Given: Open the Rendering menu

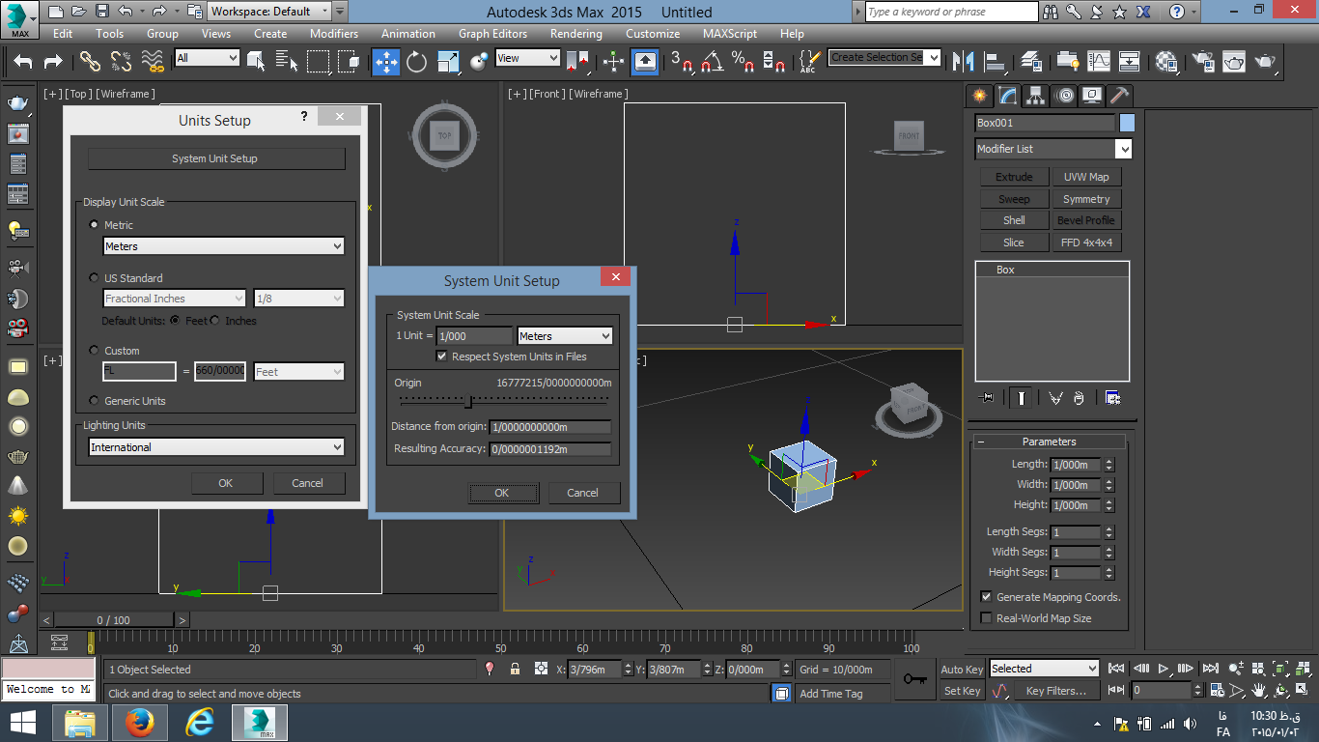Looking at the screenshot, I should pos(576,33).
